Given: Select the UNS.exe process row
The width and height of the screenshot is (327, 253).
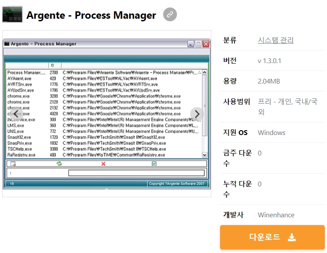Looking at the screenshot, I should (x=103, y=131).
